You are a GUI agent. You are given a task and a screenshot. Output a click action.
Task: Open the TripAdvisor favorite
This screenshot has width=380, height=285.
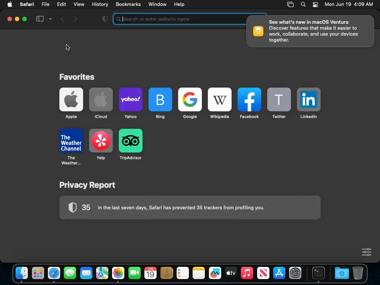(x=130, y=141)
